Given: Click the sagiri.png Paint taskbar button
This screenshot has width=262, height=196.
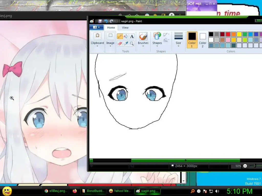Looking at the screenshot, I should click(x=148, y=191).
